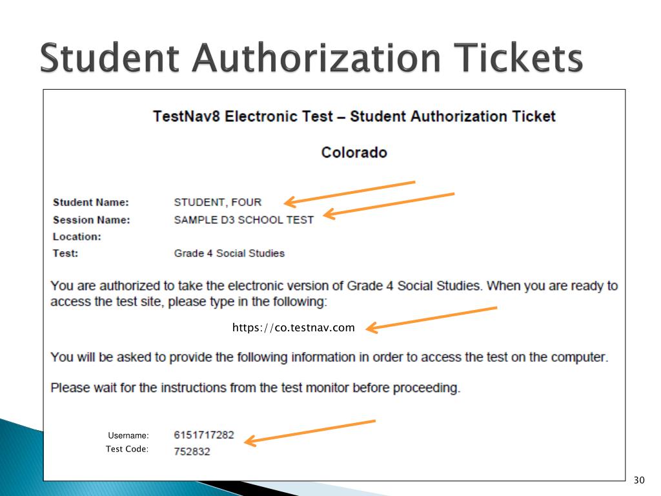Click the Grade 4 Social Studies test value
Viewport: 661px width, 496px height.
(229, 253)
